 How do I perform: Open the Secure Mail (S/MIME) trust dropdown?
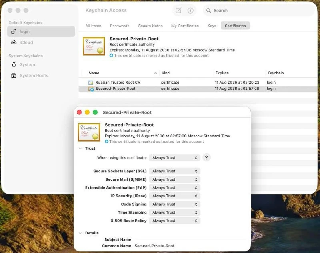(x=174, y=180)
